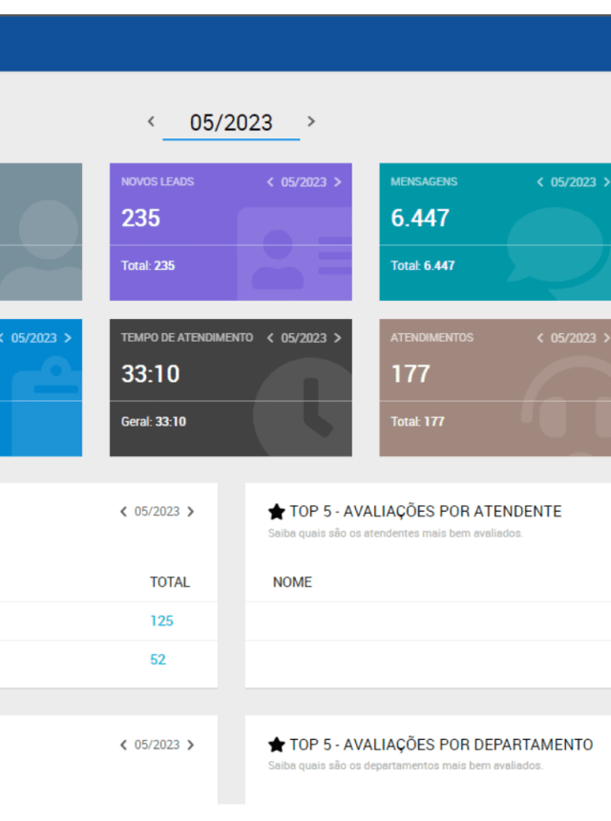Open the Mensagens card showing 6.447
611x821 pixels.
[x=495, y=232]
